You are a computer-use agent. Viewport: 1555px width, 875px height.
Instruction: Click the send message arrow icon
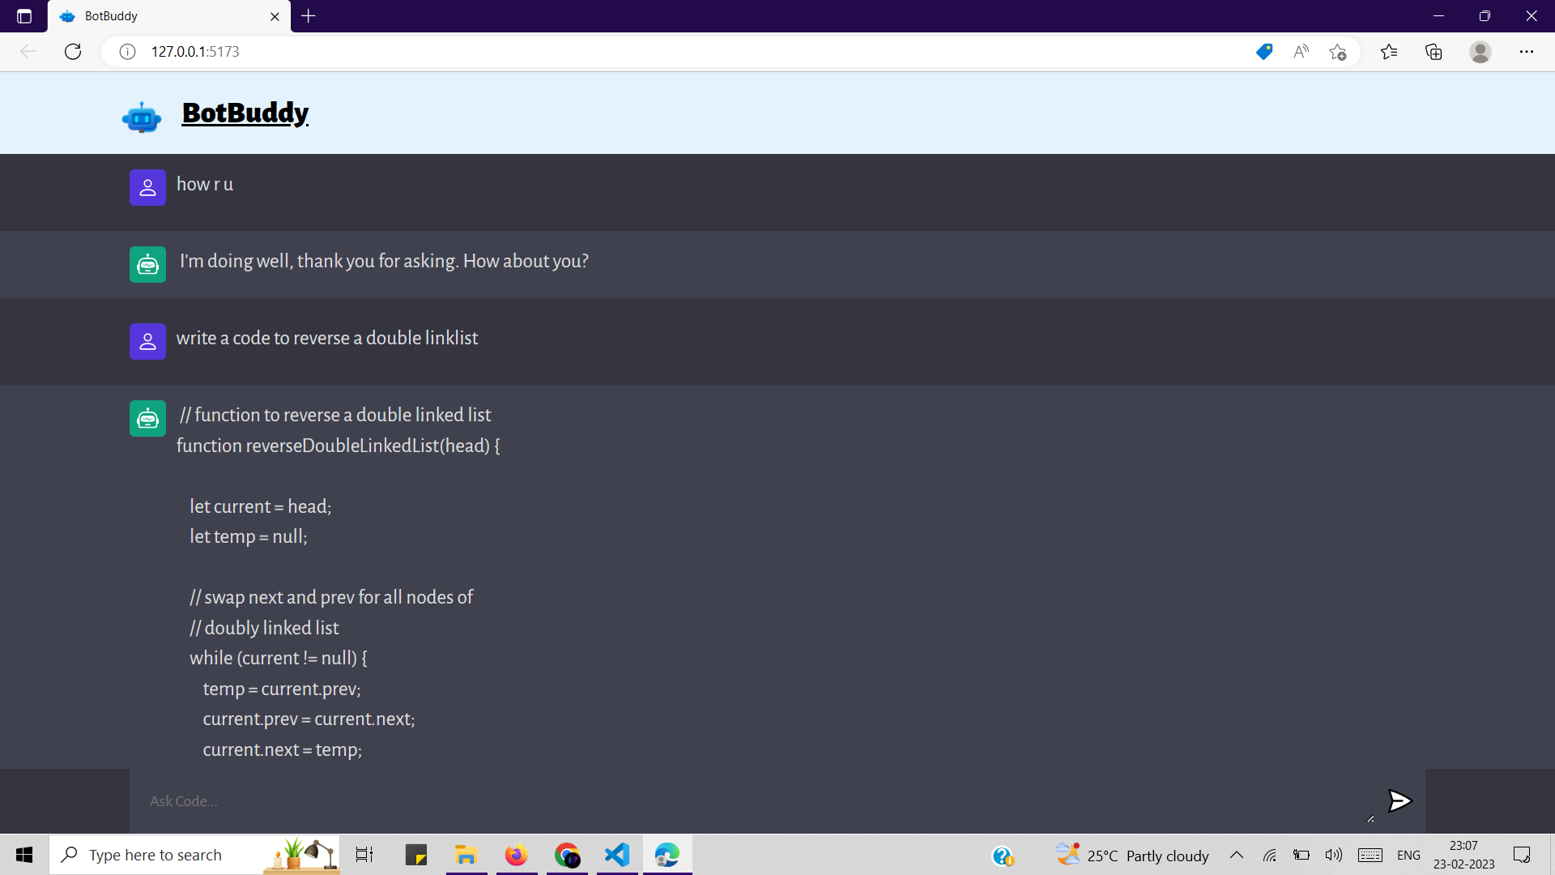(x=1399, y=801)
